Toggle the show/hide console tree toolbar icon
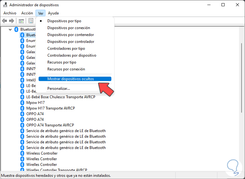The image size is (245, 179). pos(21,21)
